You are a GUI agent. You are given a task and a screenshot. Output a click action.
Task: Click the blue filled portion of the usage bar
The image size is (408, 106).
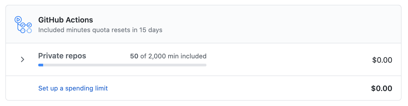[41, 65]
